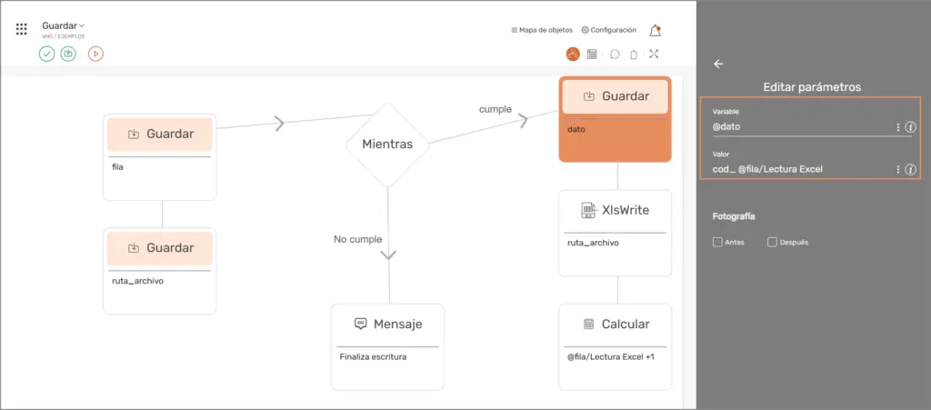Check the Después photo checkbox
931x410 pixels.
click(x=772, y=243)
